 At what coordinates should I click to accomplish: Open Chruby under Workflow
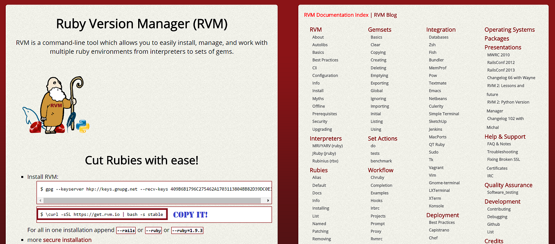(x=376, y=177)
